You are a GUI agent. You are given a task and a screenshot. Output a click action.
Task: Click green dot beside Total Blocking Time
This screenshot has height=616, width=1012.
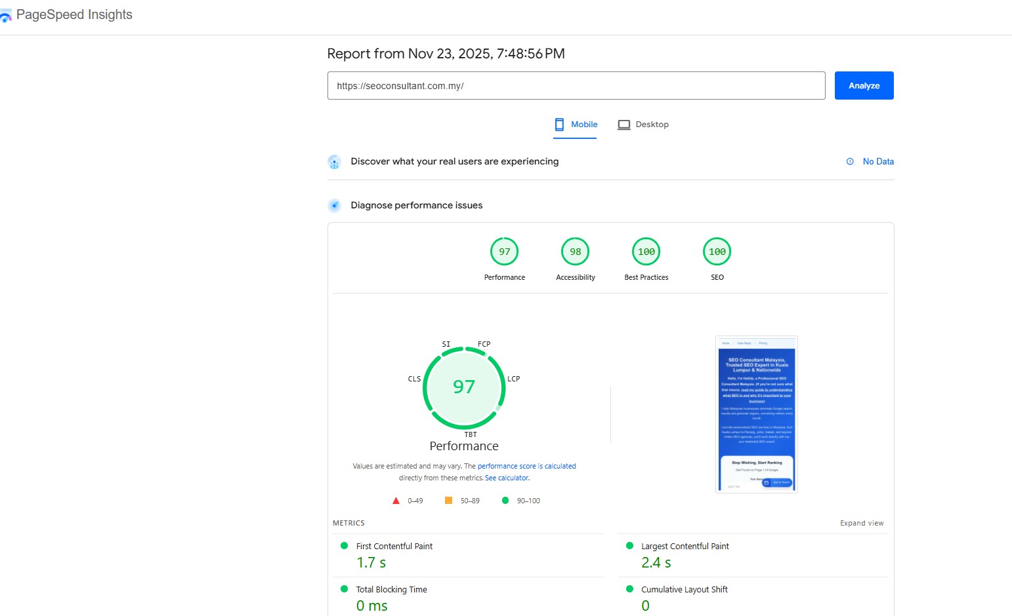click(344, 588)
